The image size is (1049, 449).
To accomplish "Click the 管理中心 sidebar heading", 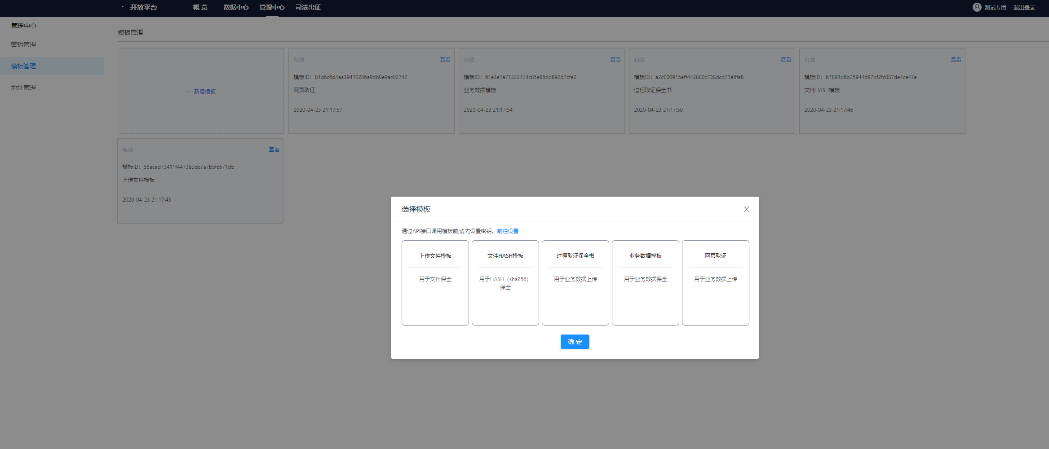I will (x=24, y=26).
